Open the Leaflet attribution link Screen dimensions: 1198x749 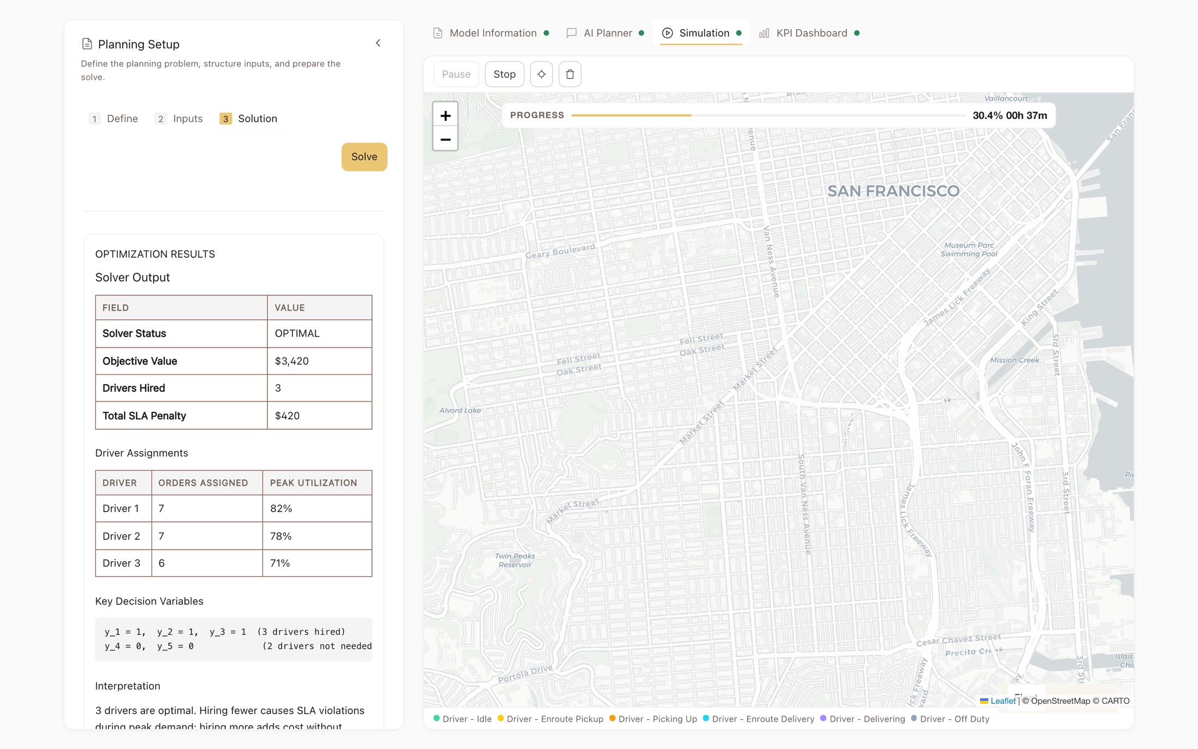pyautogui.click(x=1003, y=701)
